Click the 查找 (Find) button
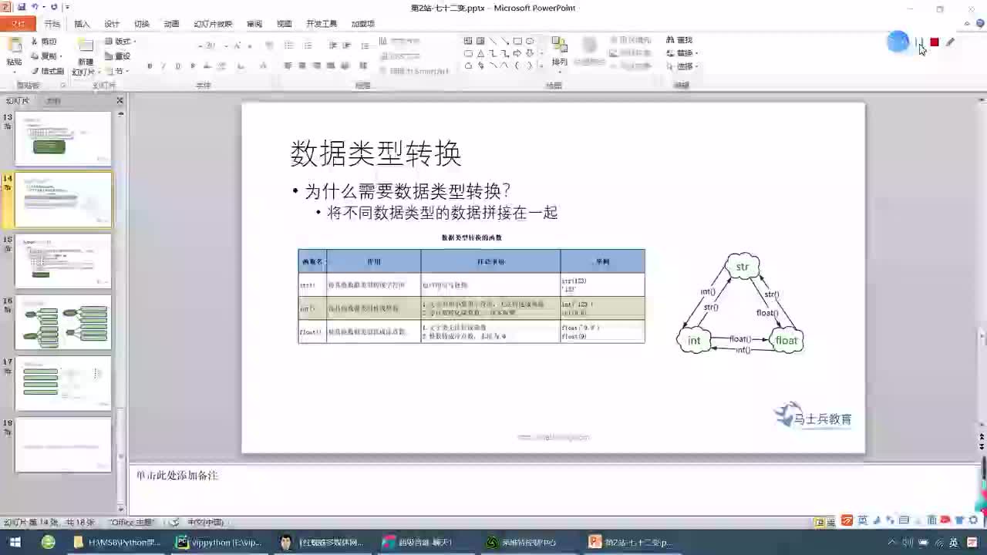 point(679,40)
